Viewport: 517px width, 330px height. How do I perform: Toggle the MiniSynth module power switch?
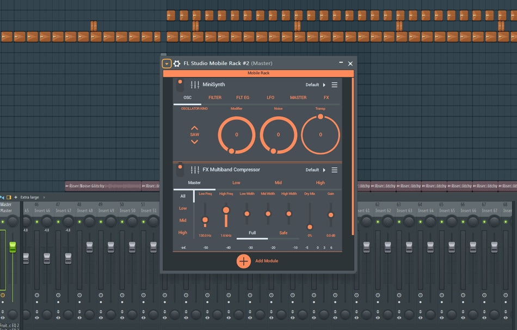[180, 85]
